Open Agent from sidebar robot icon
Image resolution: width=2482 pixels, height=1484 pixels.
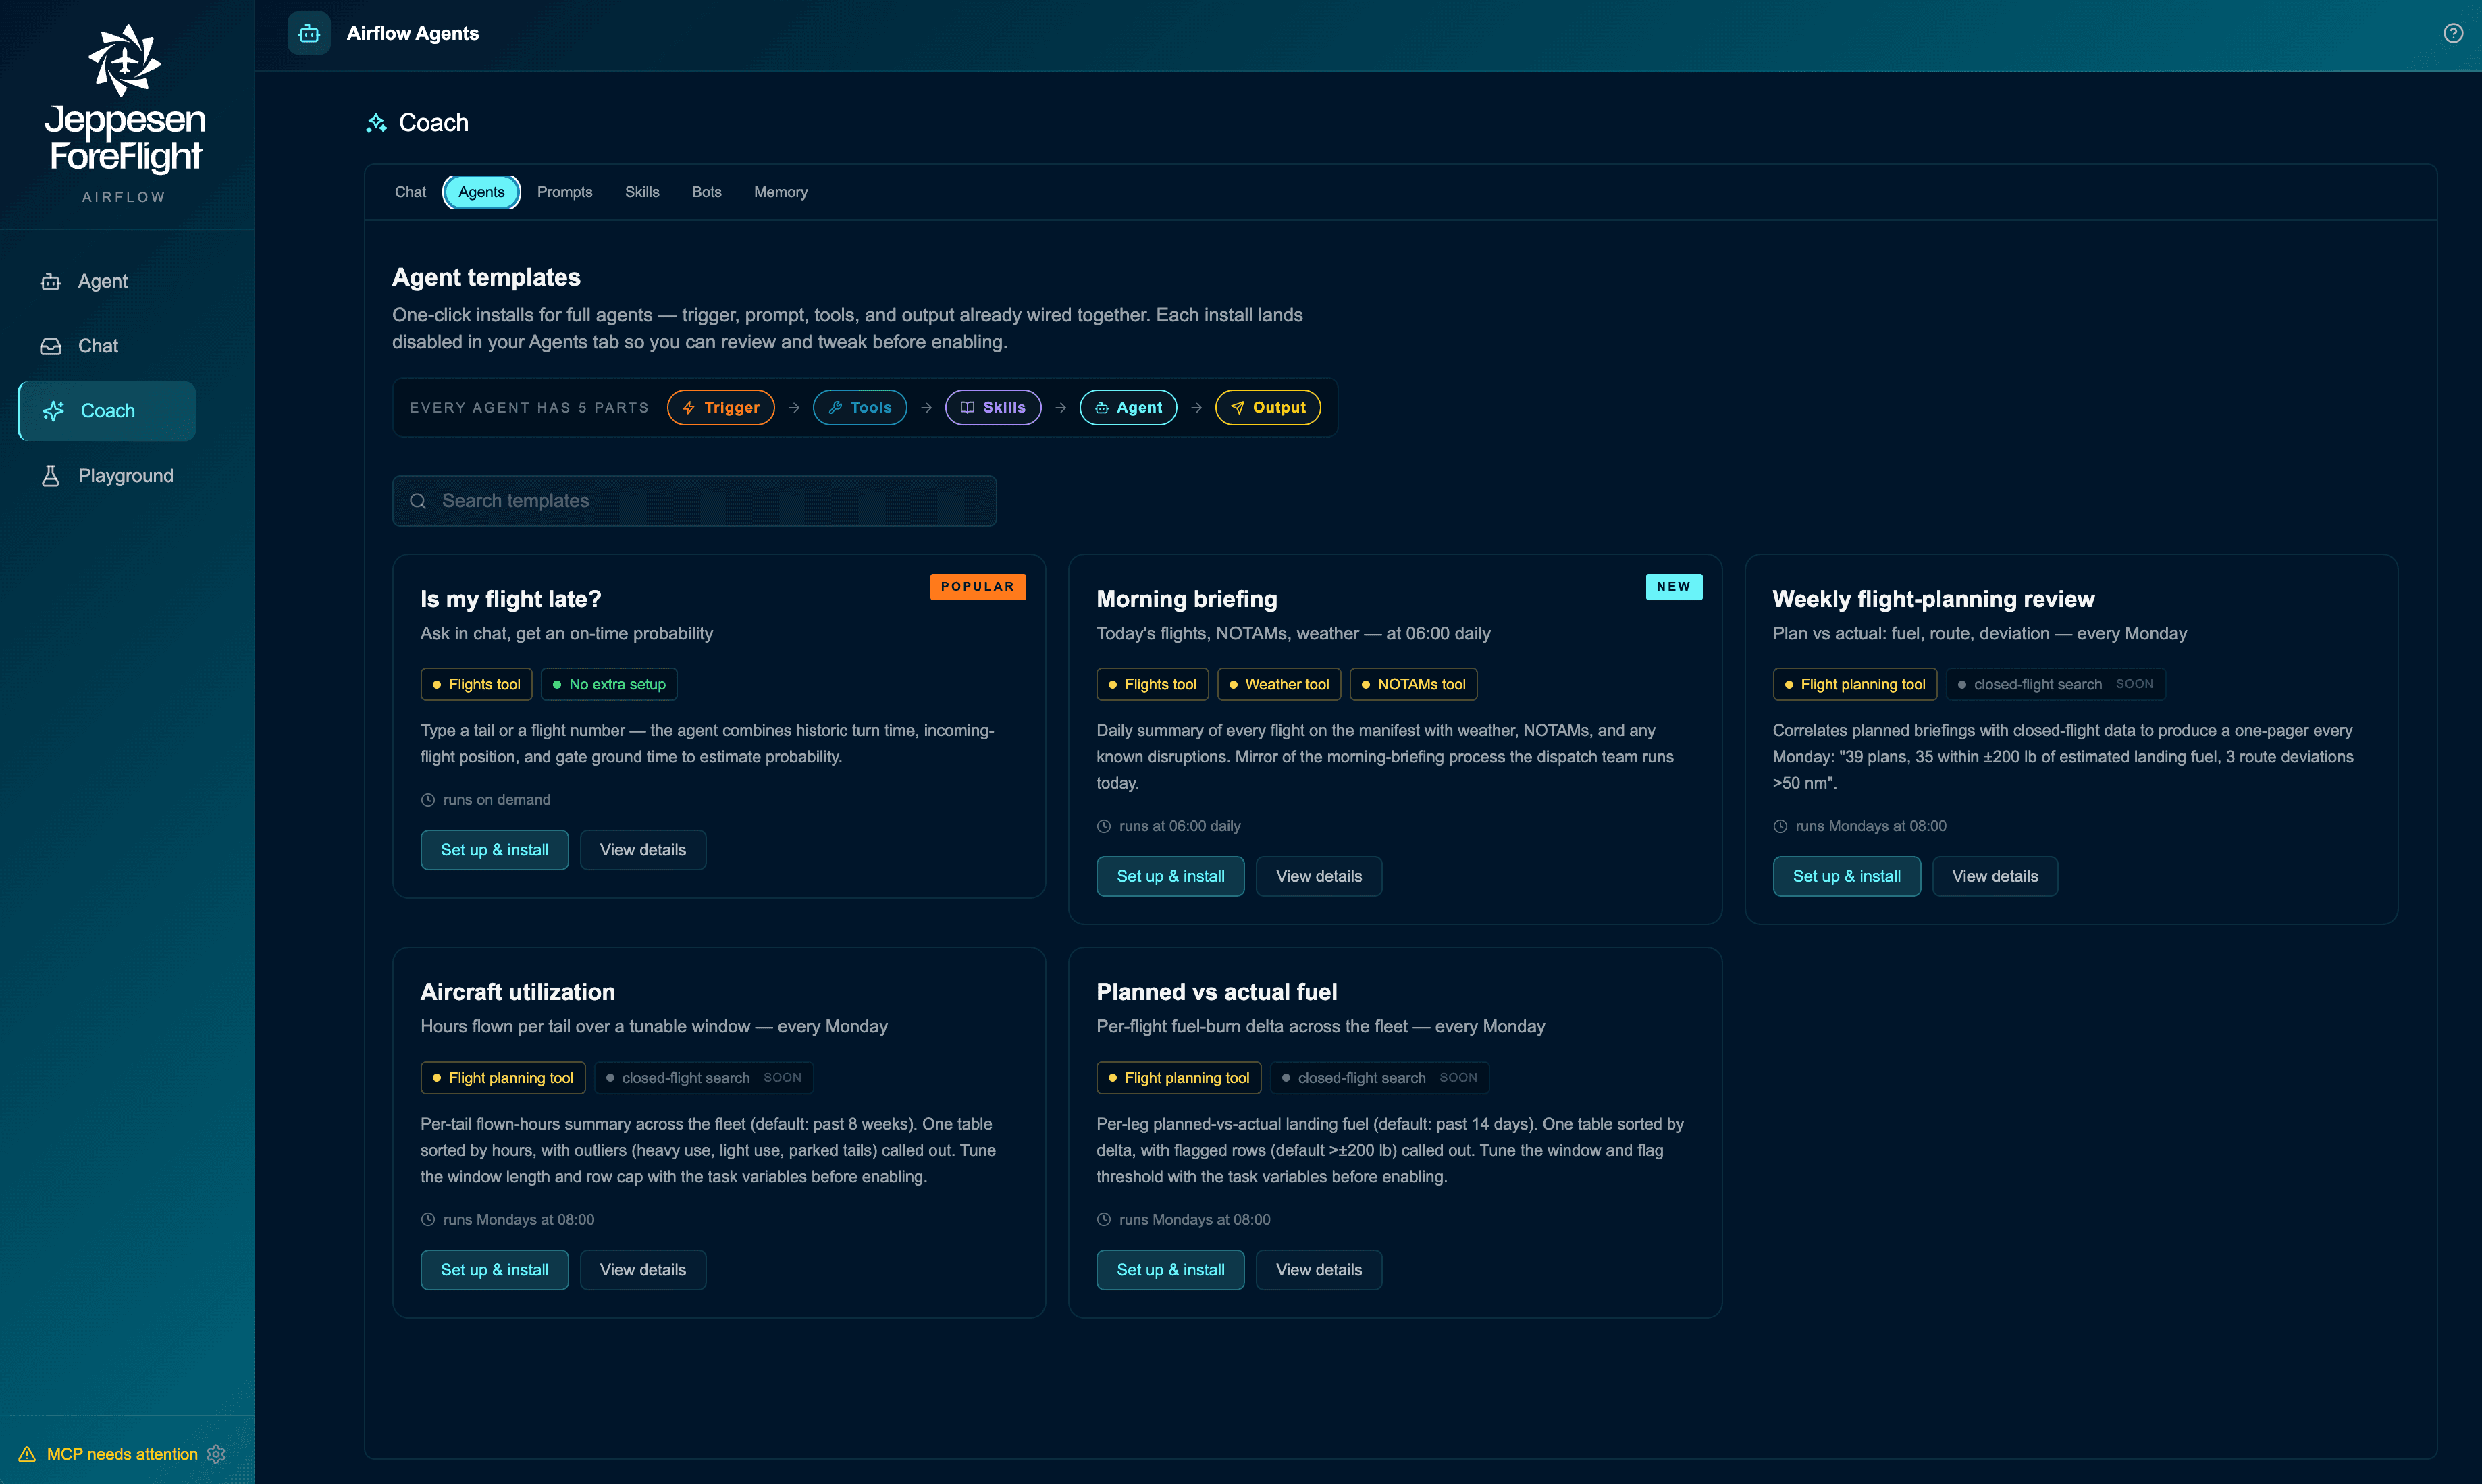pos(50,282)
